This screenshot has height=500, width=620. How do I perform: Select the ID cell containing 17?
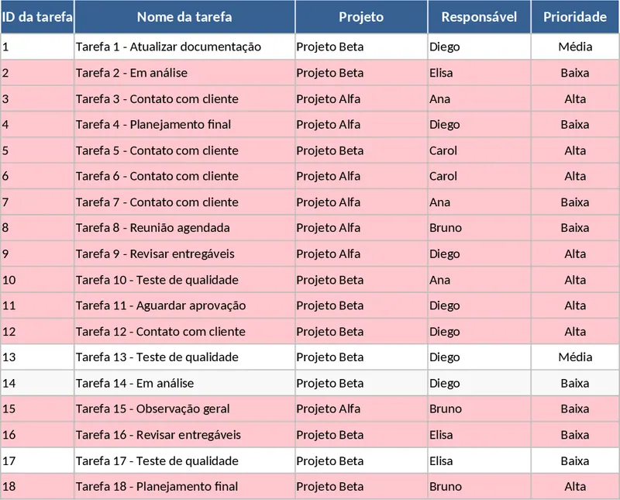pos(37,460)
